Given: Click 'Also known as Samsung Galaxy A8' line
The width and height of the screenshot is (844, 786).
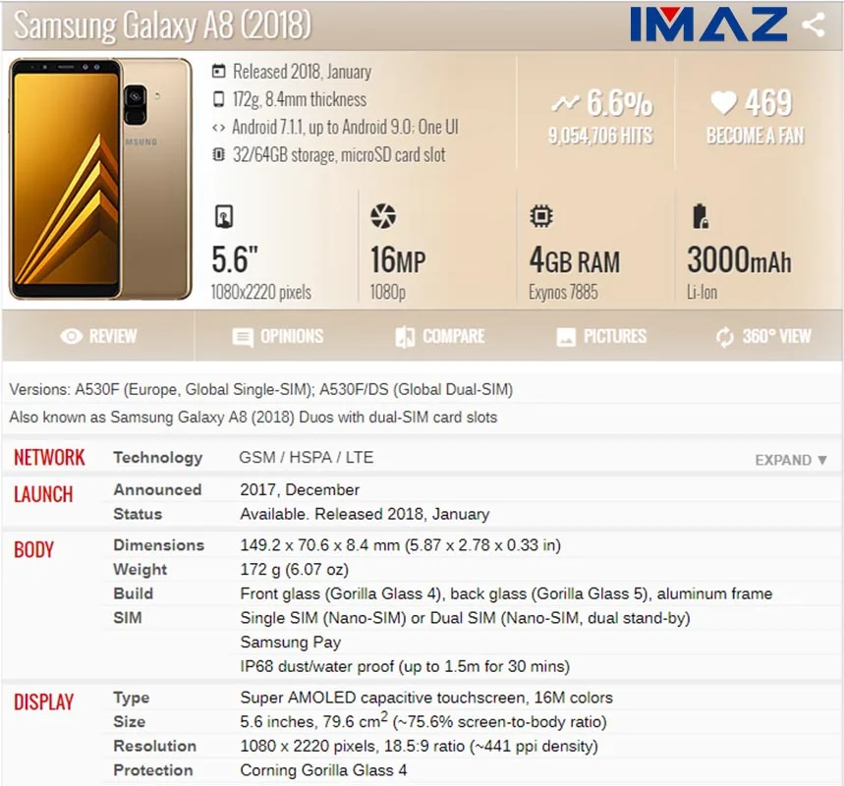Looking at the screenshot, I should 253,418.
